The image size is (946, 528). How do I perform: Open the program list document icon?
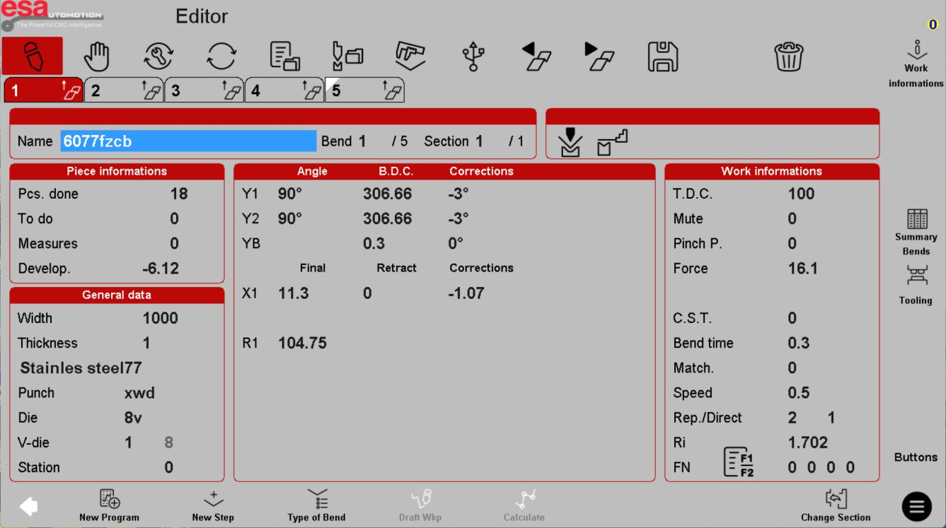[284, 57]
